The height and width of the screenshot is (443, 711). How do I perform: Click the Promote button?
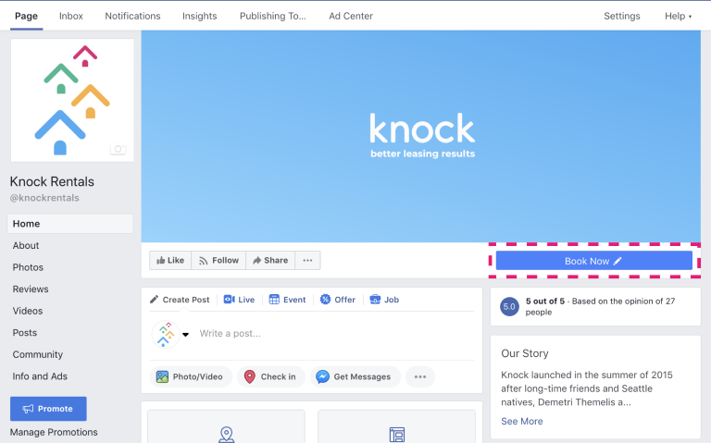(48, 409)
